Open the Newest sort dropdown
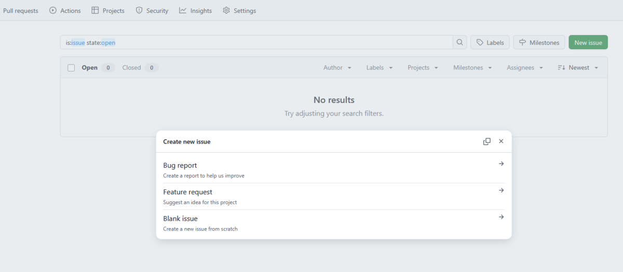 [578, 68]
